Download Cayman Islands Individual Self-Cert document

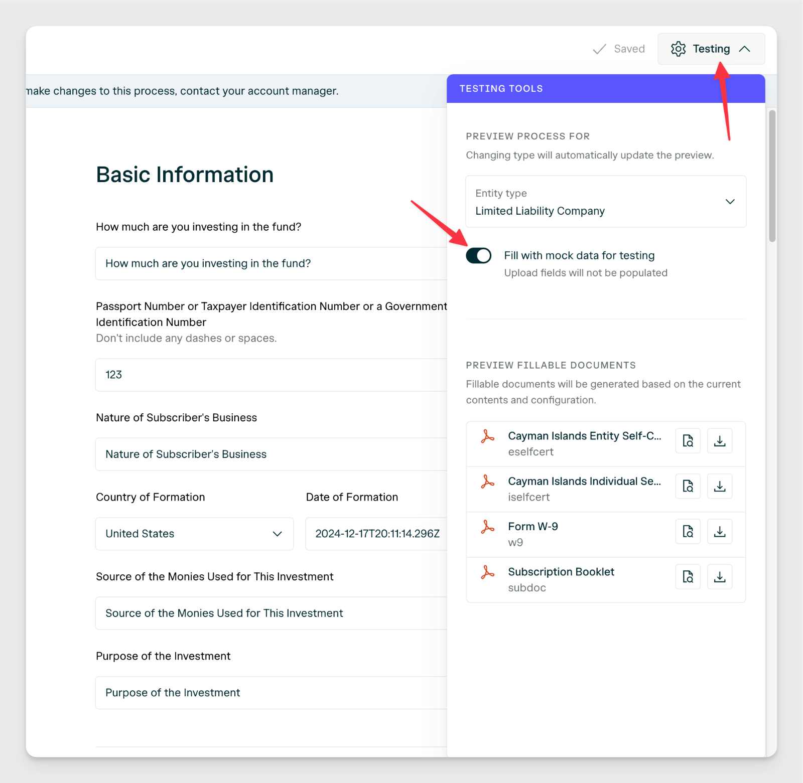point(720,486)
